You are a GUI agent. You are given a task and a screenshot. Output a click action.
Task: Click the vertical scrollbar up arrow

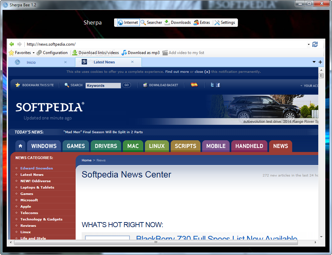pos(321,70)
